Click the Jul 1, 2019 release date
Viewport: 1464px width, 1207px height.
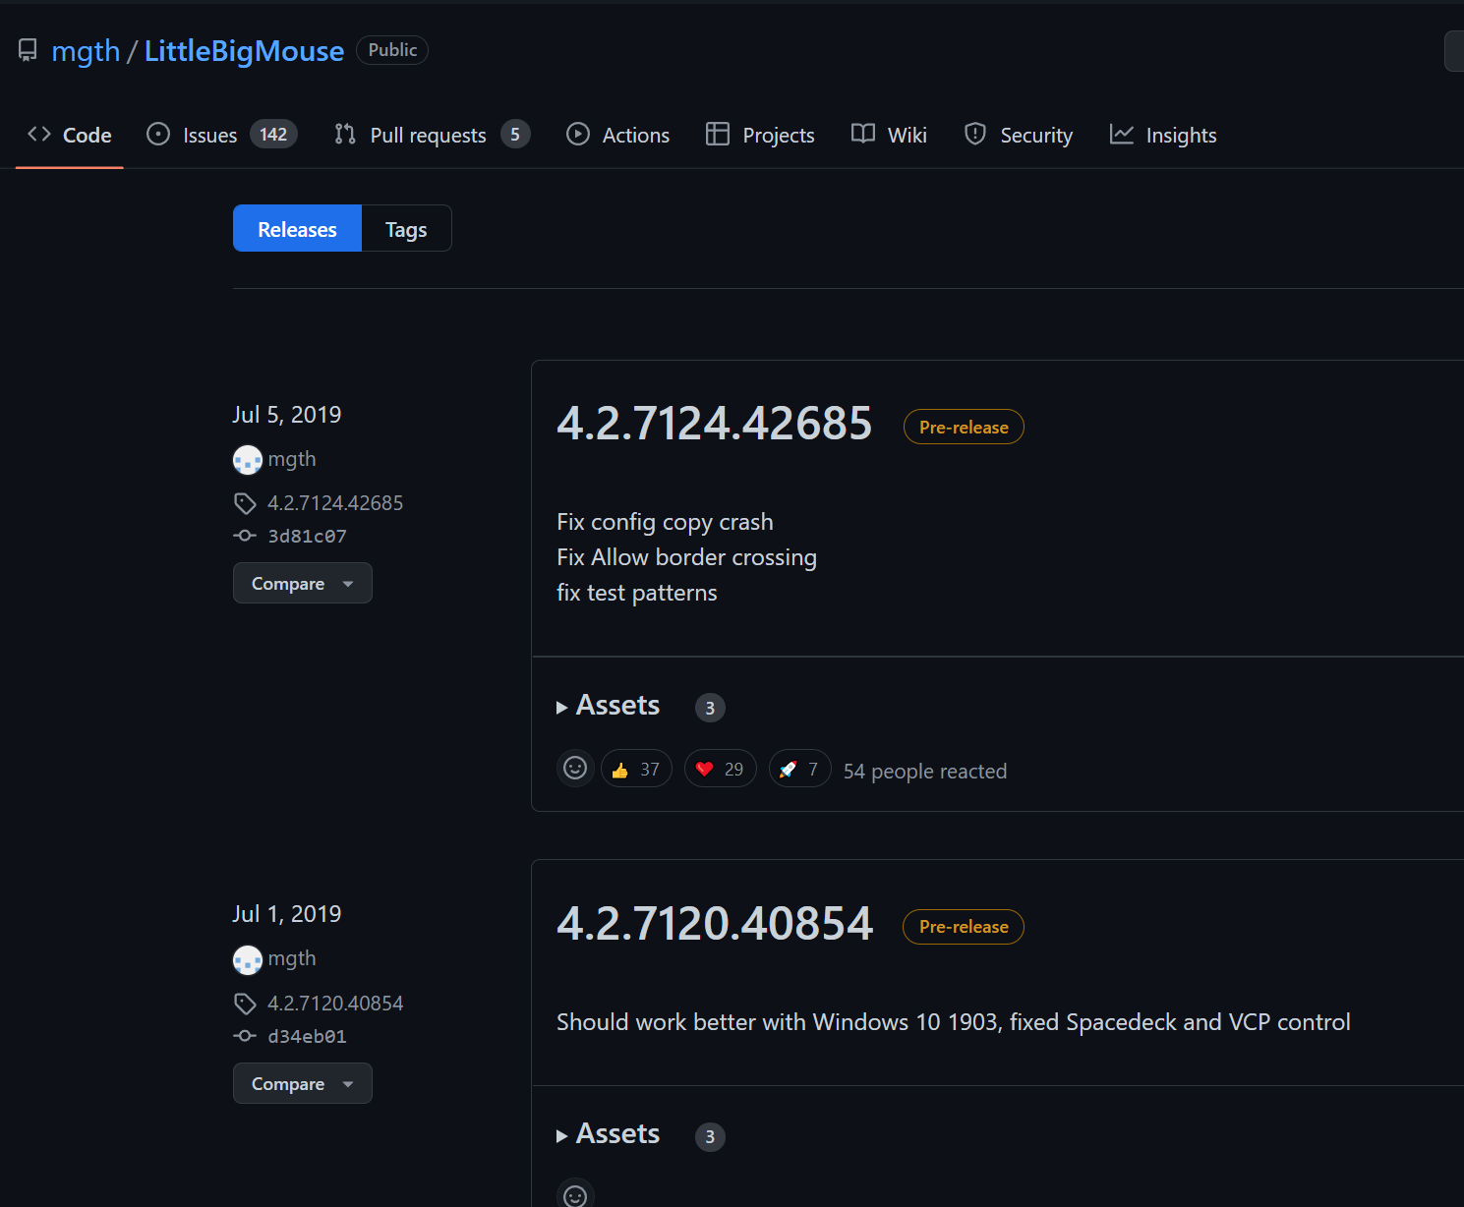(287, 914)
